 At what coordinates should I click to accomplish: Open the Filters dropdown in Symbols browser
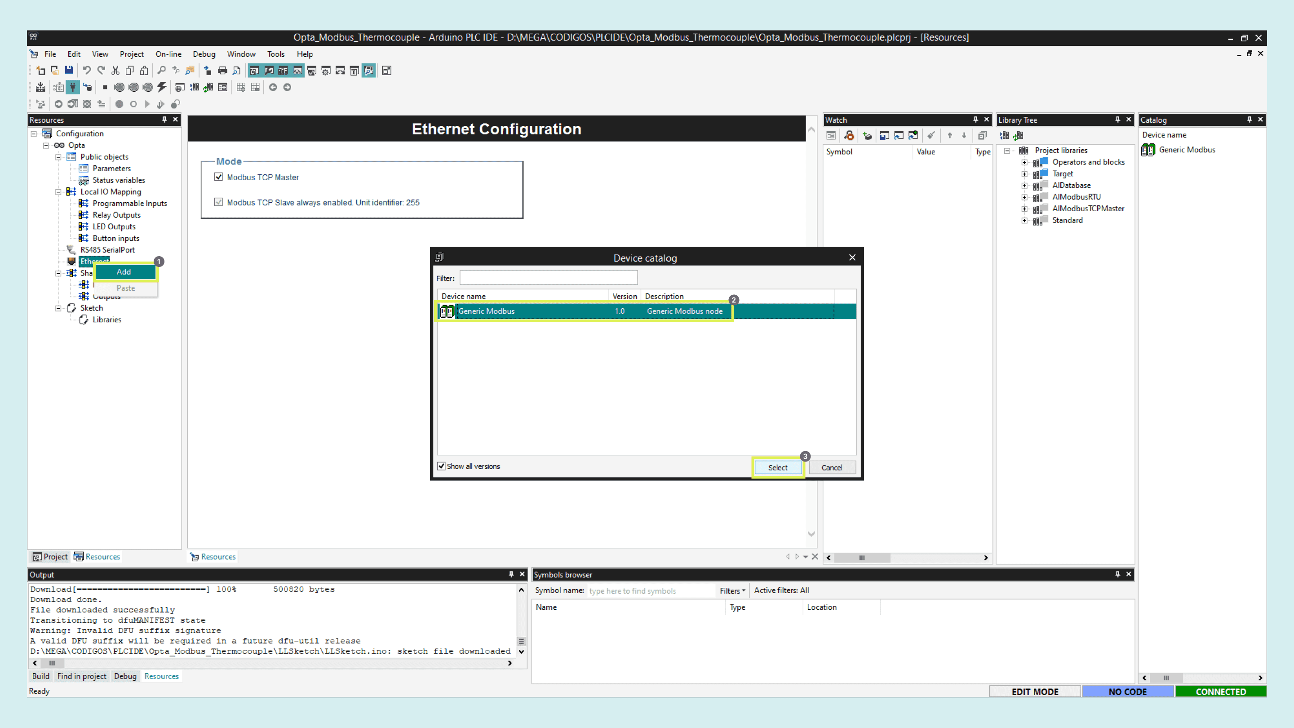pyautogui.click(x=732, y=591)
